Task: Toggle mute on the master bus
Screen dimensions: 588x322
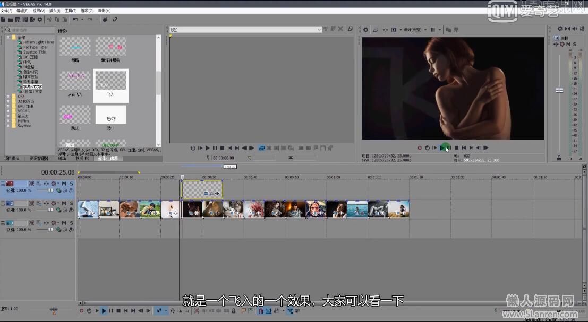Action: point(568,45)
